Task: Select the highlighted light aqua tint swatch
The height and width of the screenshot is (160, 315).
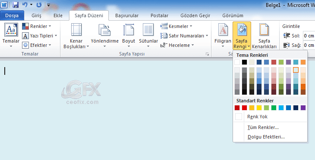Action: [296, 70]
